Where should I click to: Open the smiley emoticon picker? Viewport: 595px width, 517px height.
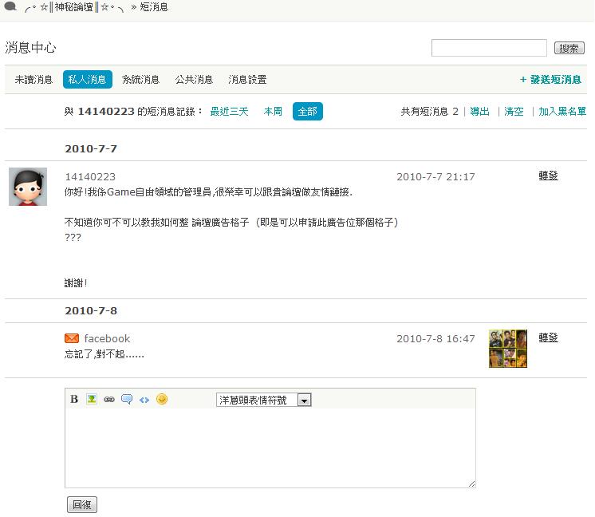(x=162, y=399)
